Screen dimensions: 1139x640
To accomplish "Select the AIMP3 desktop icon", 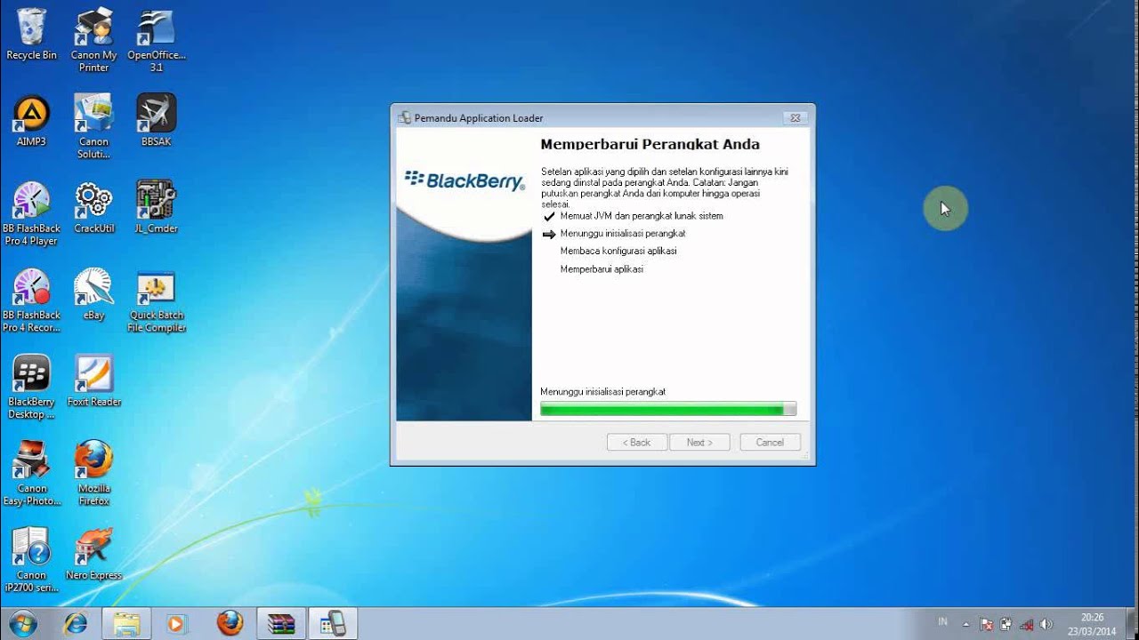I will click(31, 121).
